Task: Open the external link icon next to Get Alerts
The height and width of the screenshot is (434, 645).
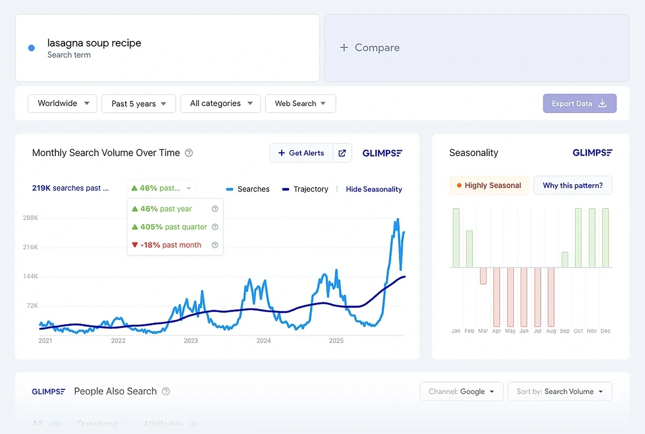Action: 342,153
